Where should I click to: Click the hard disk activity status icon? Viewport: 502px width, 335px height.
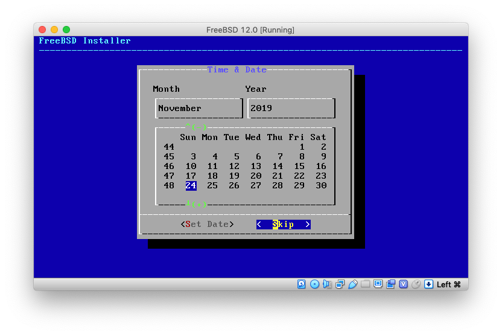pyautogui.click(x=302, y=284)
